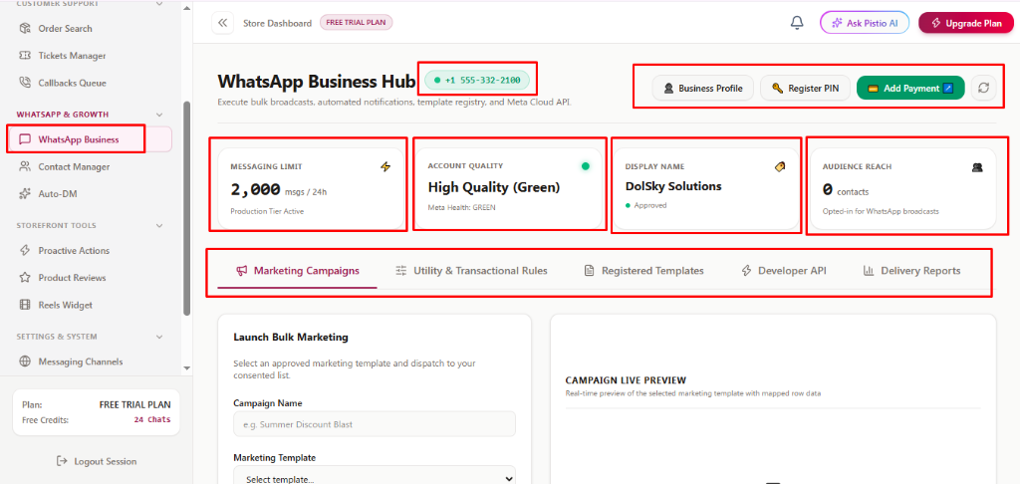Viewport: 1020px width, 484px height.
Task: Click the 24 Chats free credits value
Action: pos(152,419)
